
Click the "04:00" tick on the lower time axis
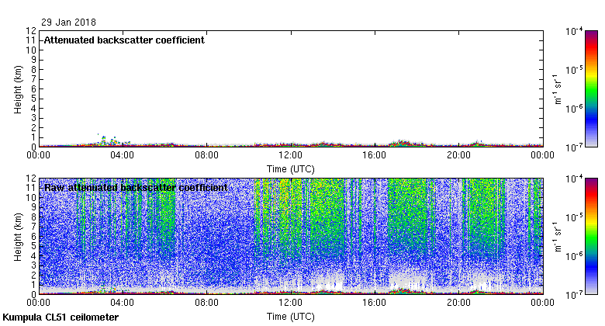(x=123, y=303)
